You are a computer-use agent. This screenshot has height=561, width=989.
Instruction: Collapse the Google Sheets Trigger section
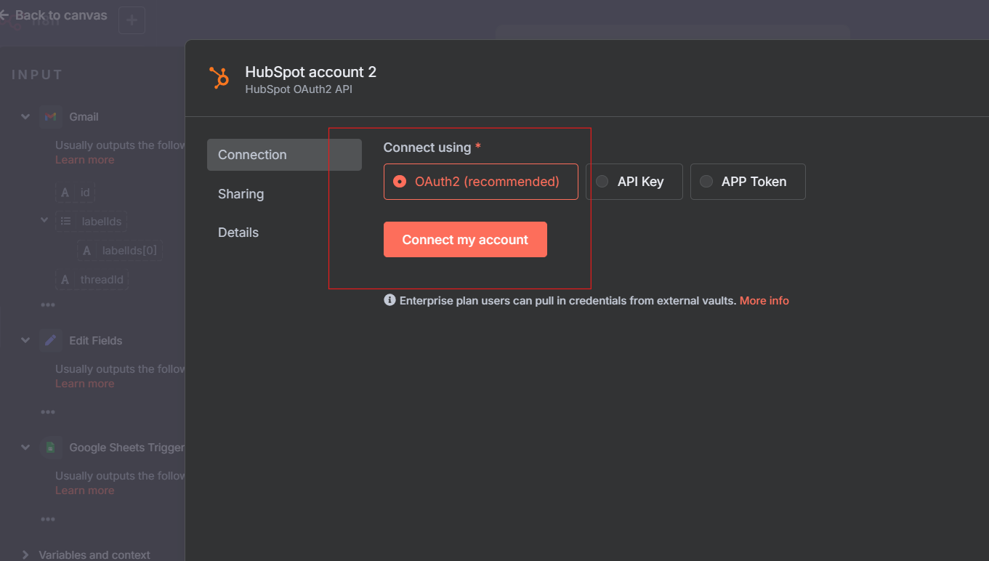(25, 448)
